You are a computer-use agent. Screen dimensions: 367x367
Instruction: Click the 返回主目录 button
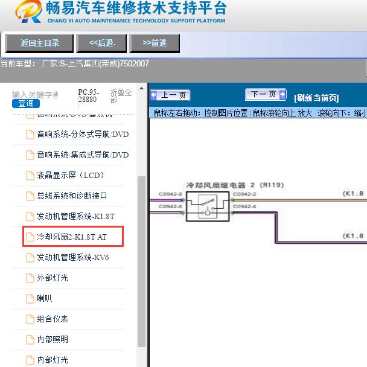39,43
